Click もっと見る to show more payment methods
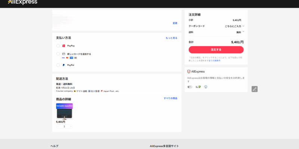 tap(172, 38)
